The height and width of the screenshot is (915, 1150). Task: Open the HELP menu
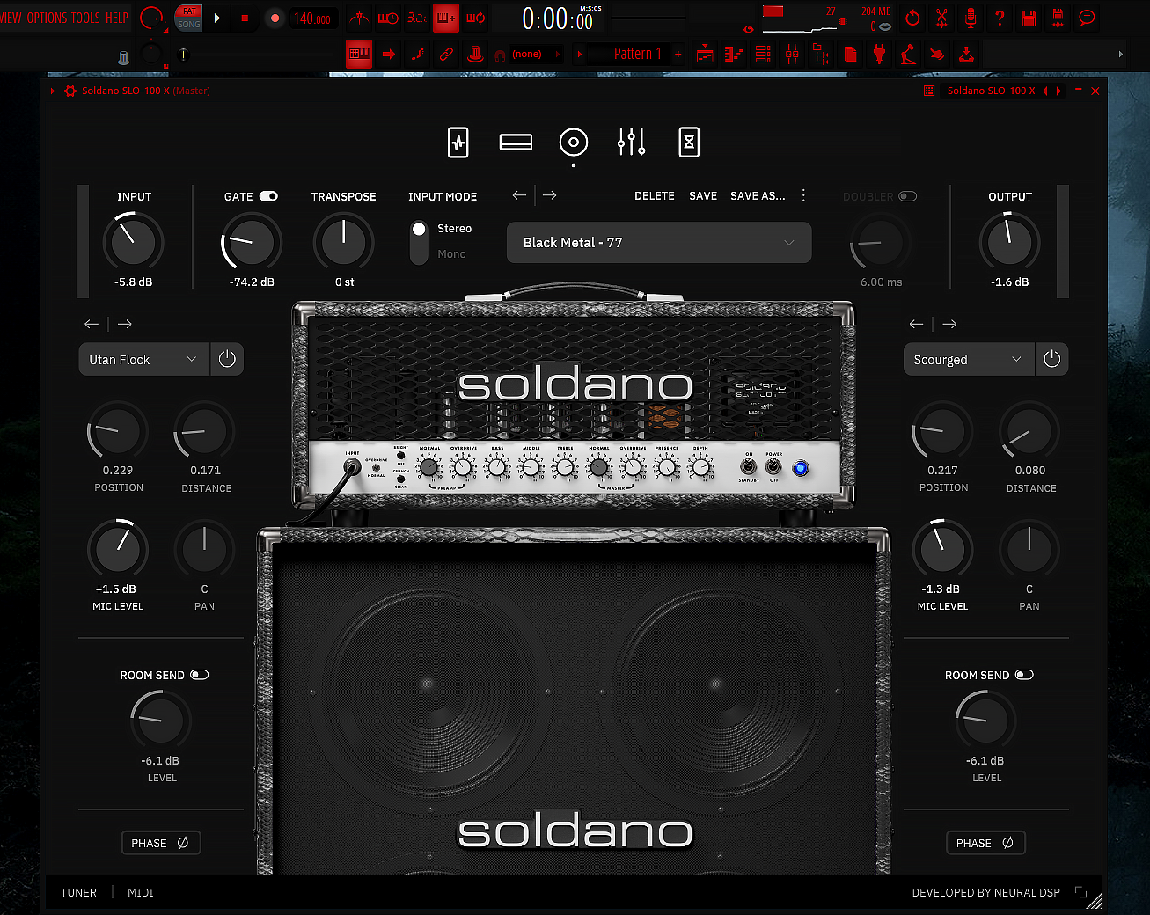tap(117, 18)
